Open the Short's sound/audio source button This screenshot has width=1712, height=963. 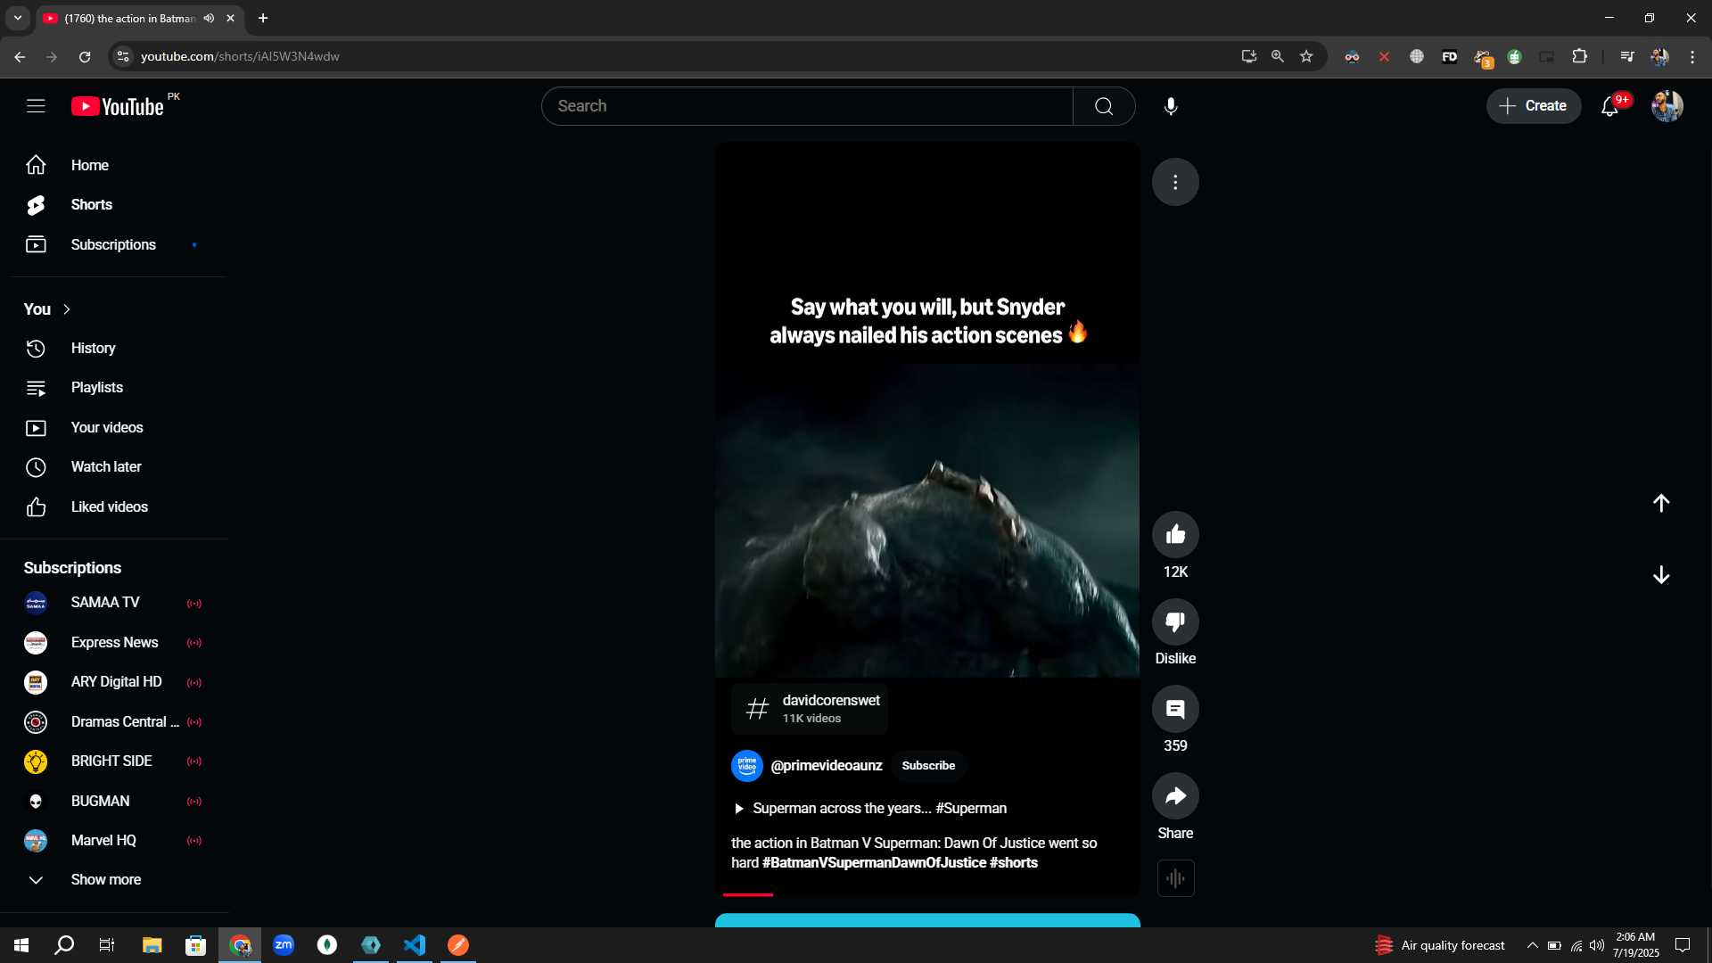coord(1175,878)
